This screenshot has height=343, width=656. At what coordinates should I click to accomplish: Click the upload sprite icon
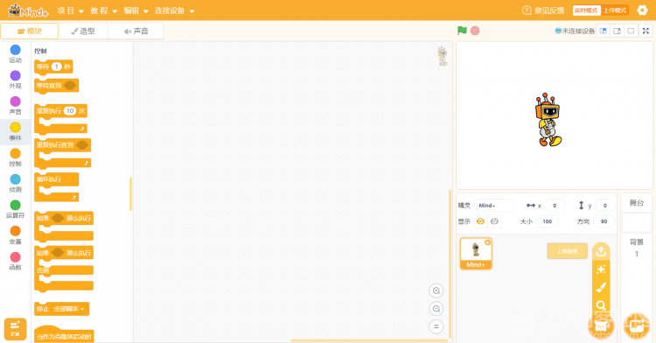pos(601,251)
